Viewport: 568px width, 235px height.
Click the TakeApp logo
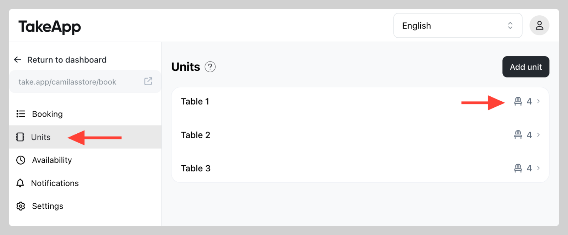click(50, 27)
